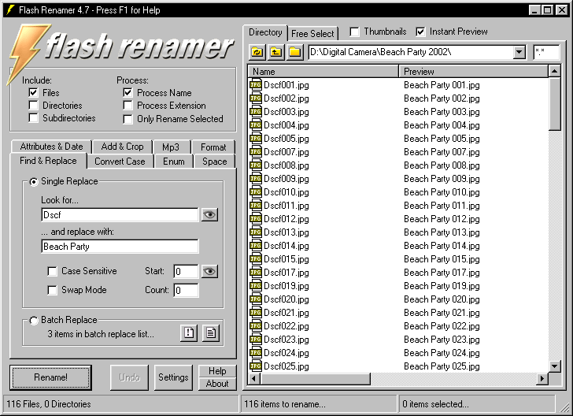573x416 pixels.
Task: Enable the Thumbnails checkbox
Action: click(354, 32)
